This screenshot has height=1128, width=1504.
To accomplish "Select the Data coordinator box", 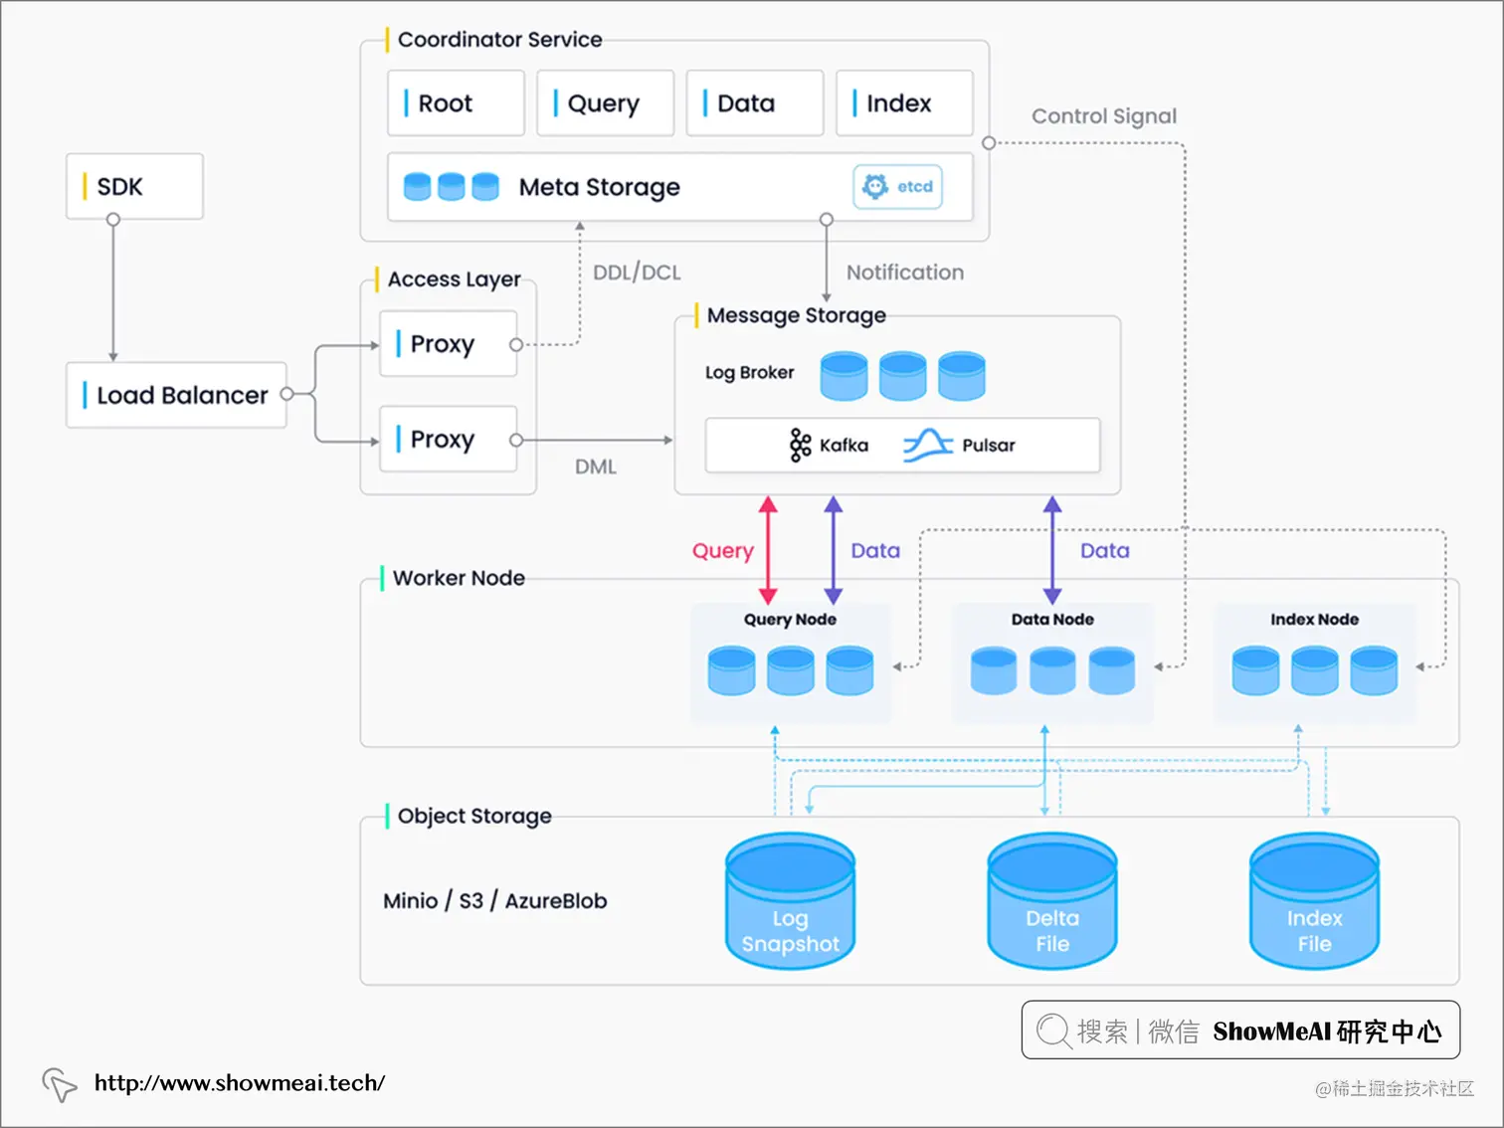I will tap(755, 102).
